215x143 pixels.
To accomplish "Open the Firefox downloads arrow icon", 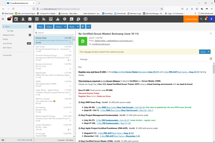I will point(187,9).
